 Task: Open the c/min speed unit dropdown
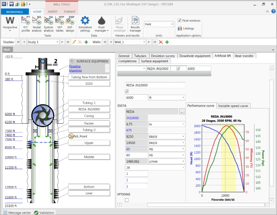pyautogui.click(x=167, y=161)
